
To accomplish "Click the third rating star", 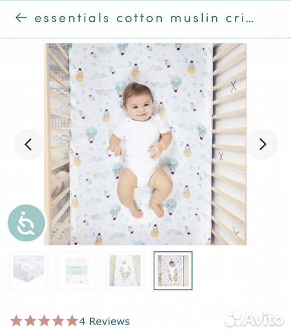I will (x=44, y=321).
